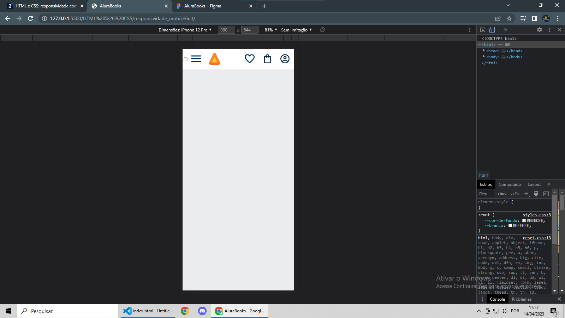Open VS Code index.html taskbar item

point(148,311)
